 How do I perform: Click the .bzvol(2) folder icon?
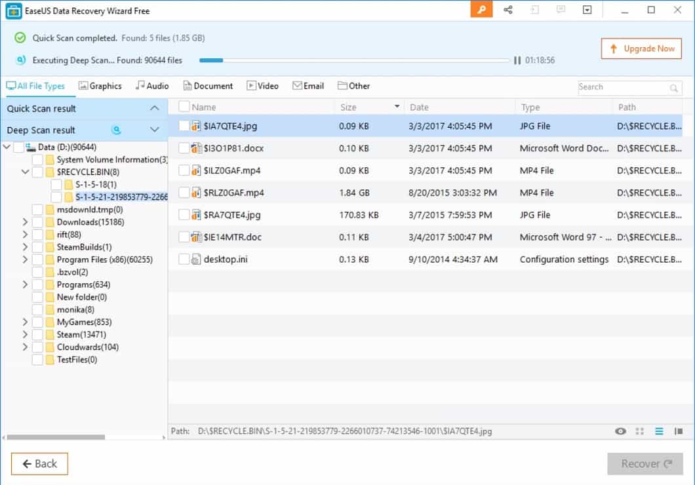(x=50, y=272)
